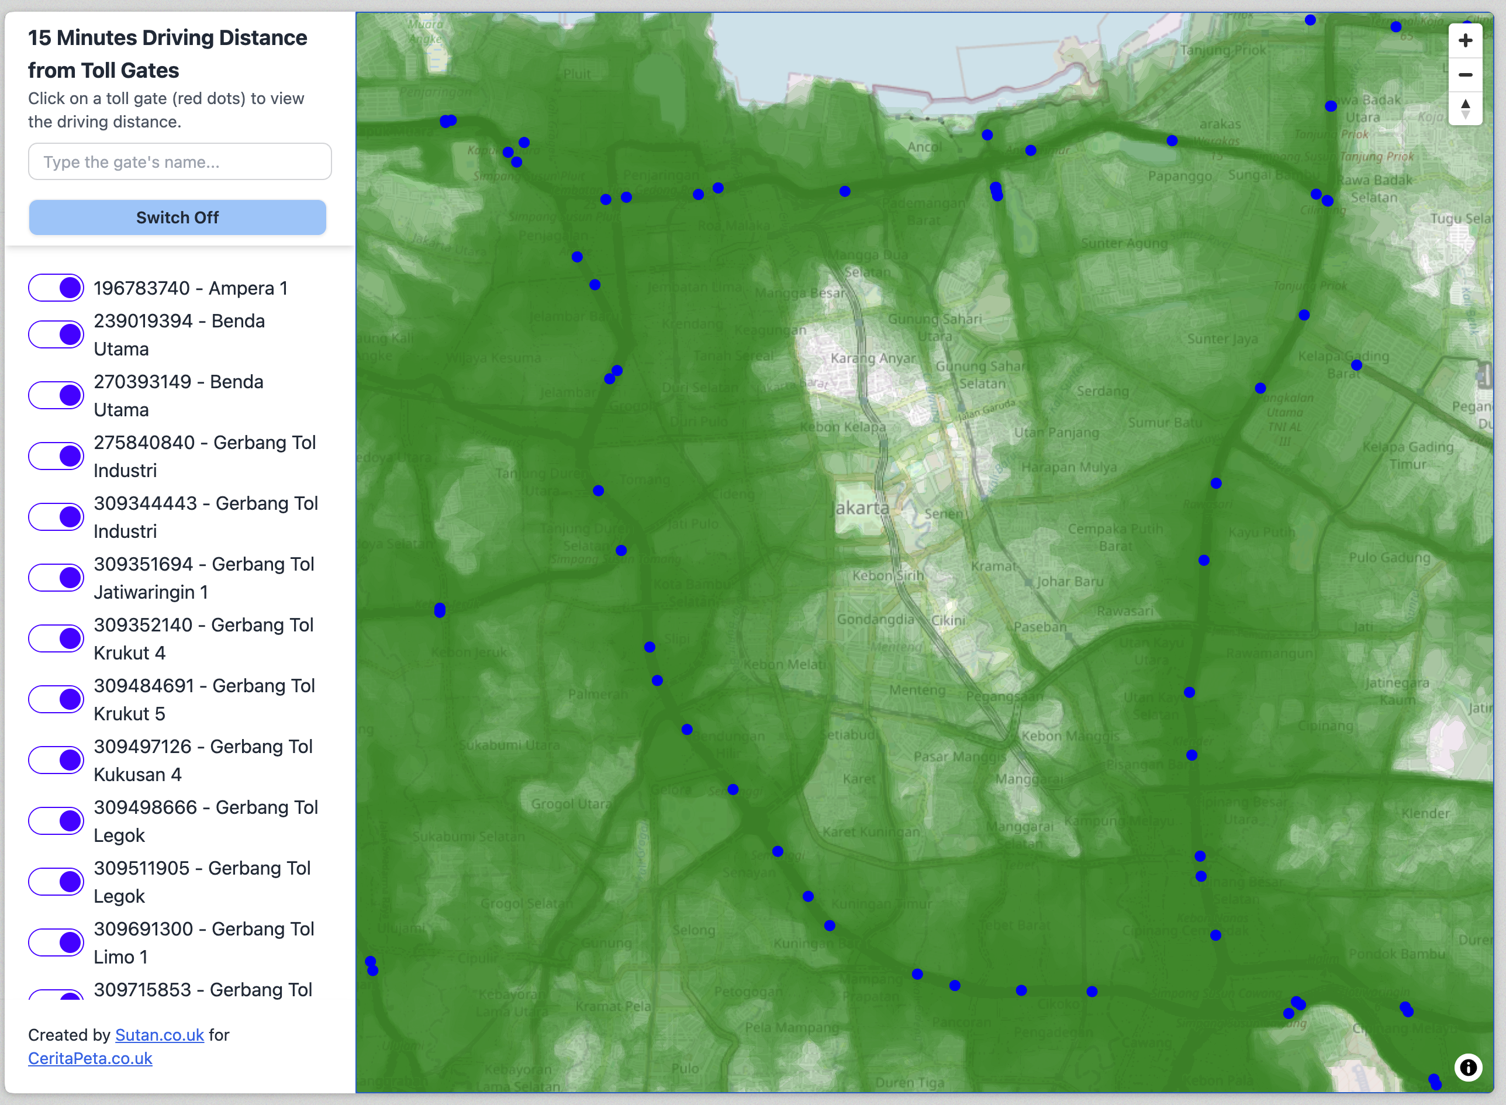1506x1105 pixels.
Task: Switch off Gerbang Tol Limo 1
Action: [x=56, y=942]
